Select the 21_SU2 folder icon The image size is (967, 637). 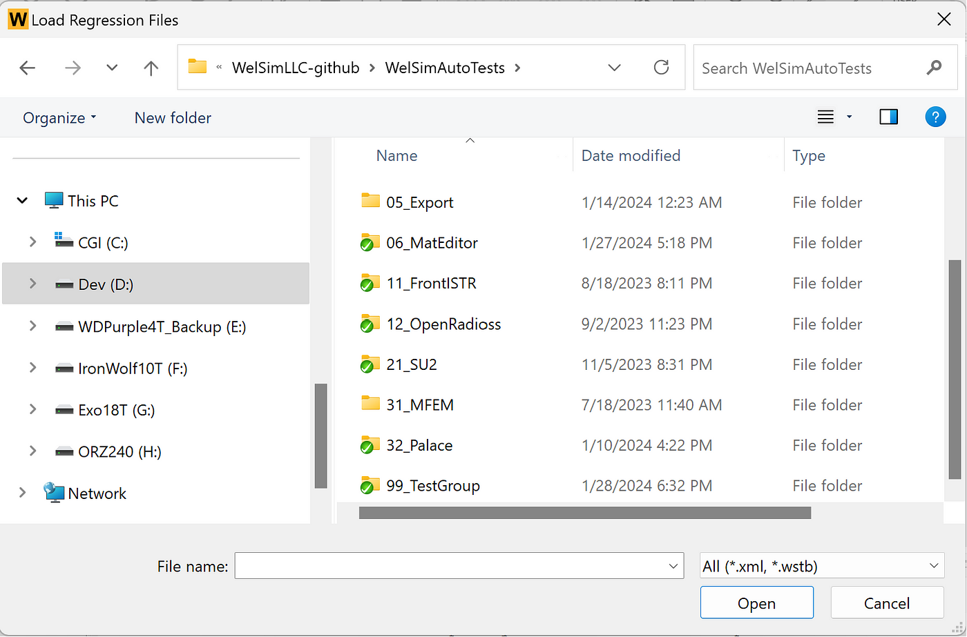pos(371,364)
